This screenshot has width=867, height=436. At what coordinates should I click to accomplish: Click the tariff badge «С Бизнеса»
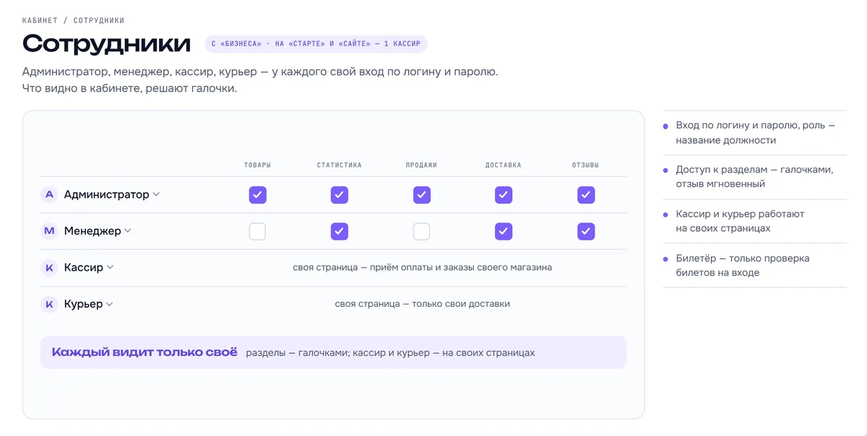point(316,44)
